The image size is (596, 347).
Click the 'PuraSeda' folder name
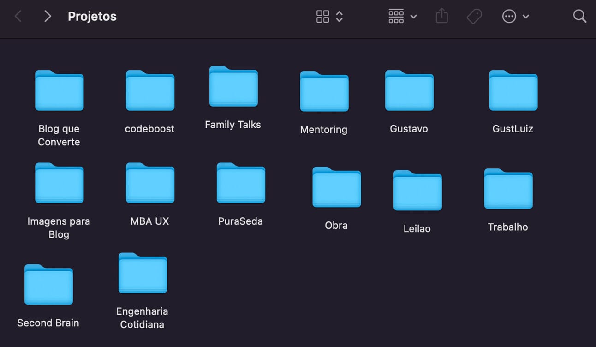[x=240, y=221]
